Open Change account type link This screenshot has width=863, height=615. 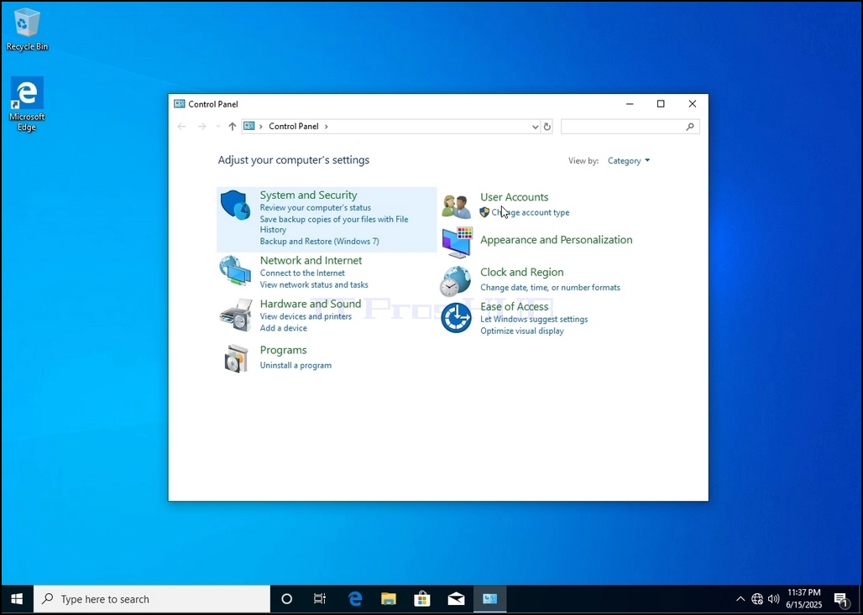tap(531, 212)
